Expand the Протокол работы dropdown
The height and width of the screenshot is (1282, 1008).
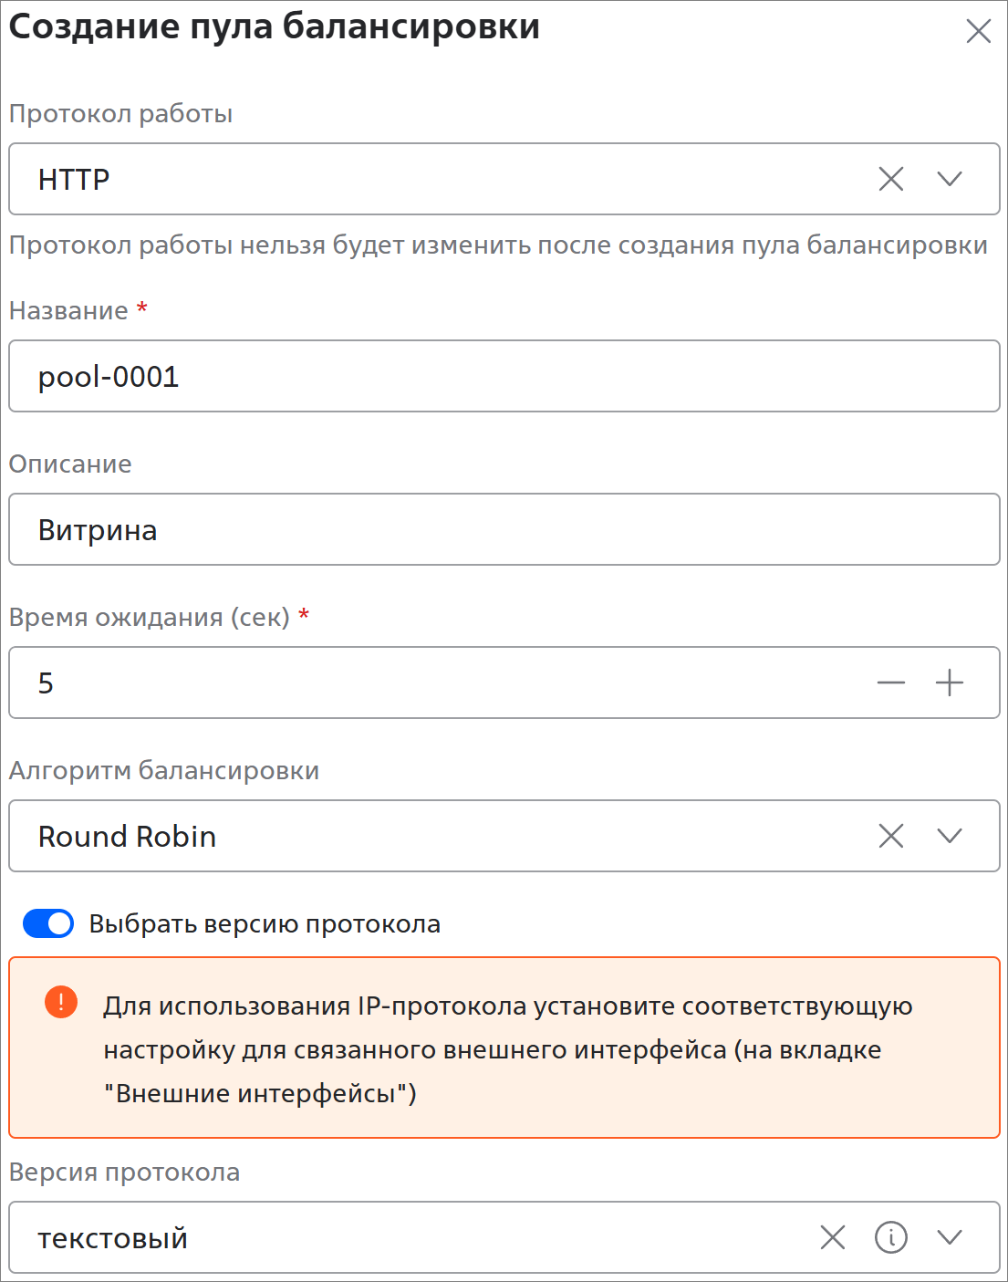click(x=950, y=179)
